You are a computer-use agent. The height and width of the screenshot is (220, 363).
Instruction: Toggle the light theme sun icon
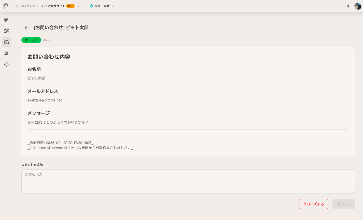tap(348, 6)
